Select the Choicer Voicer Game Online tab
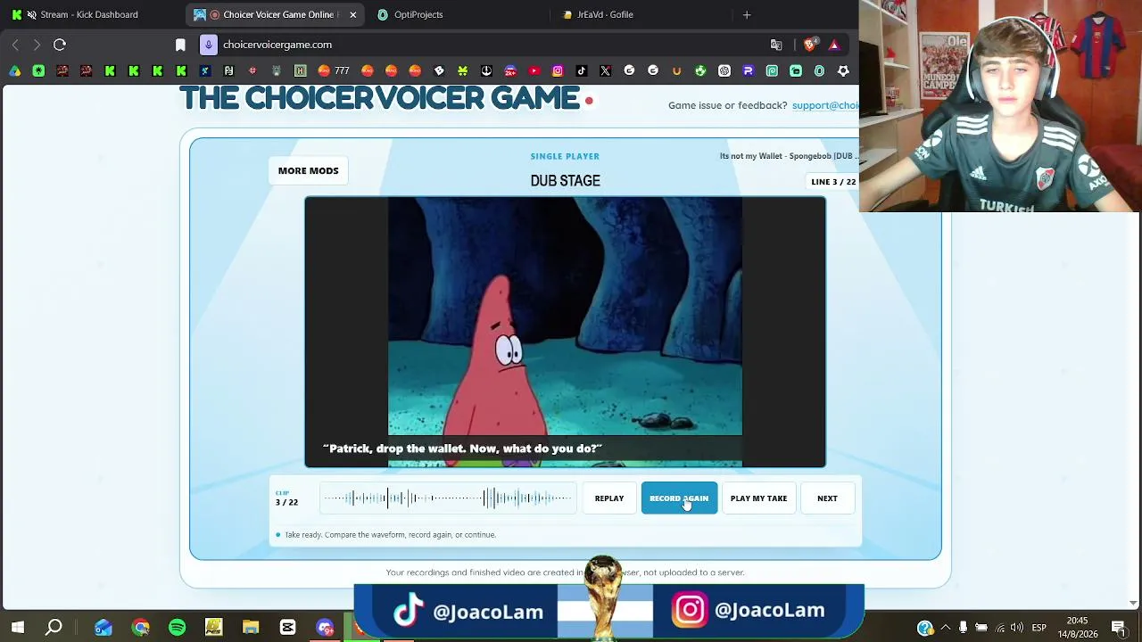The image size is (1142, 642). click(x=276, y=14)
